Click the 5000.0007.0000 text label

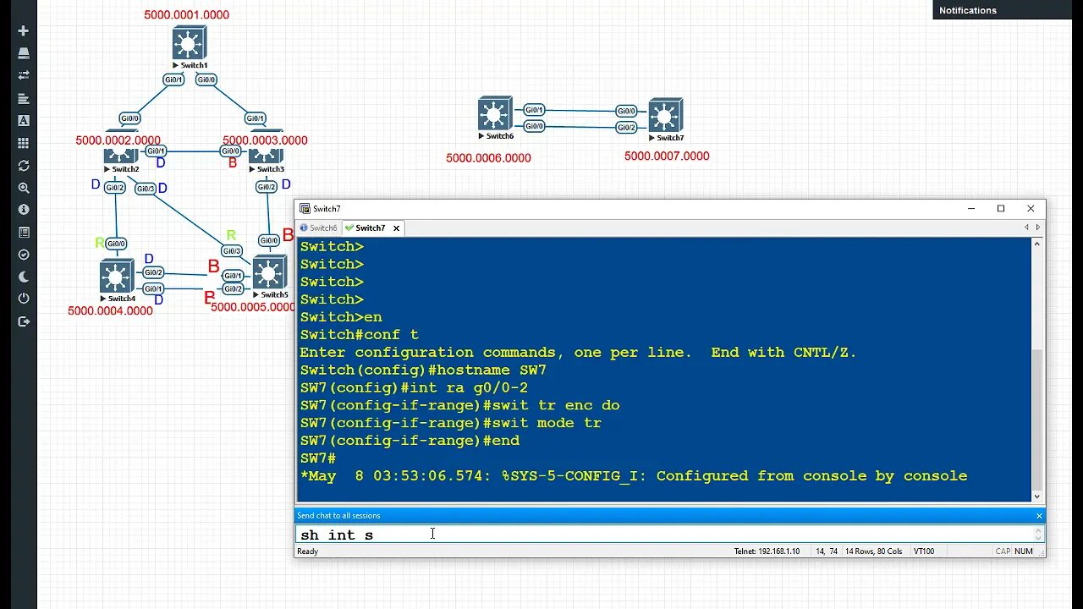pos(667,156)
